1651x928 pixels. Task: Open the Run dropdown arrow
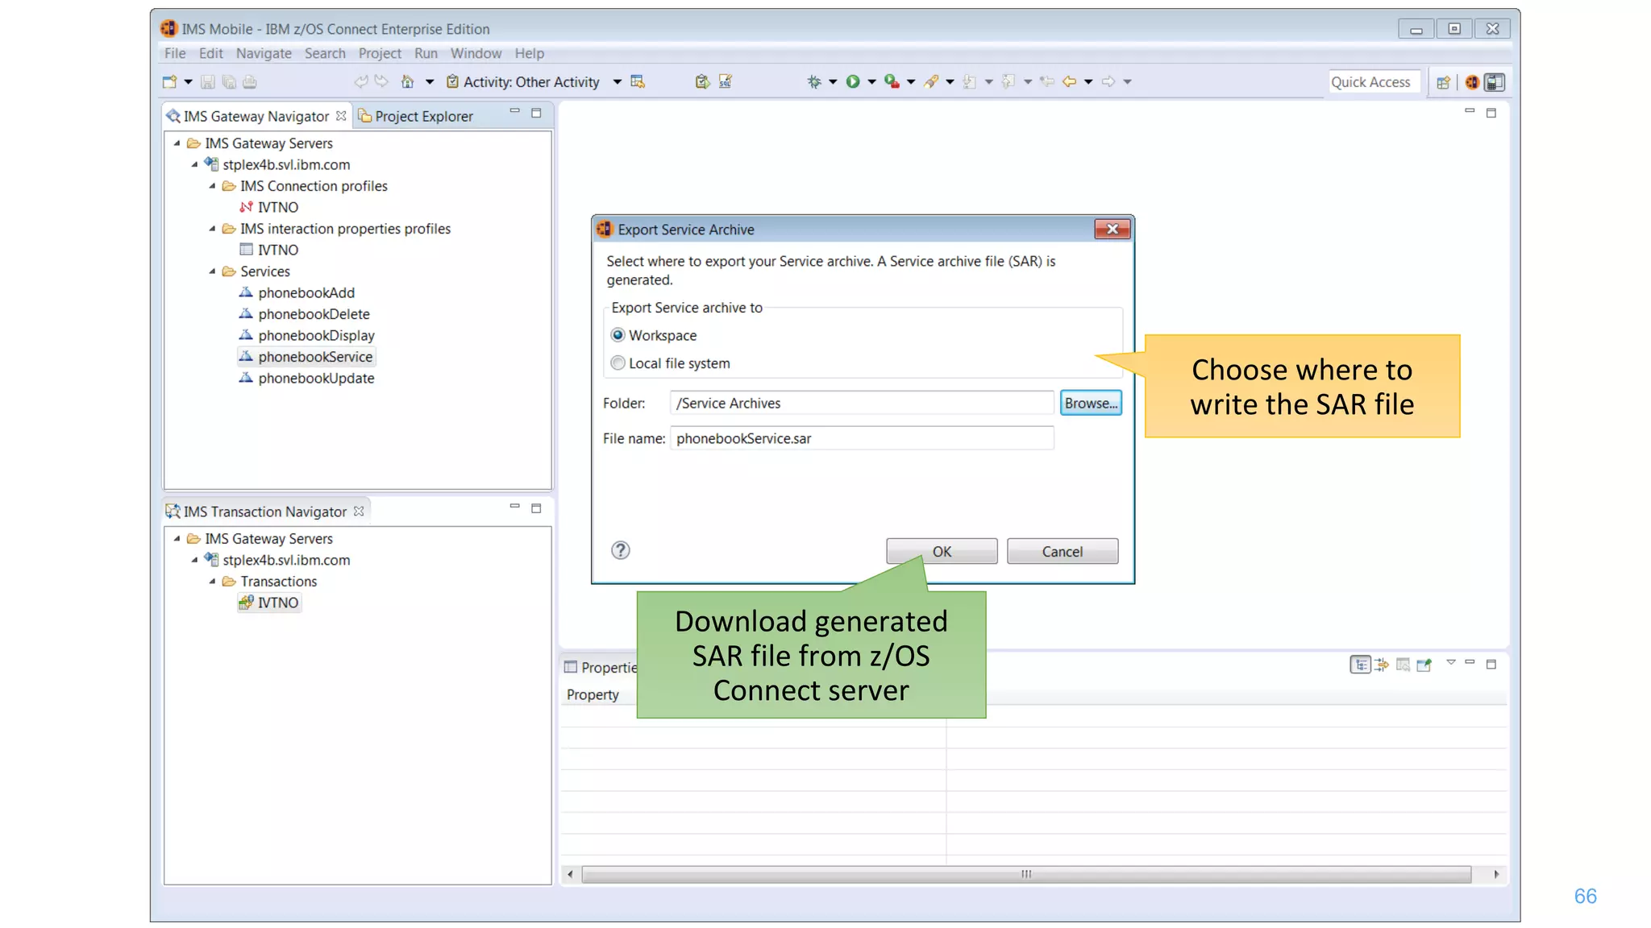871,81
